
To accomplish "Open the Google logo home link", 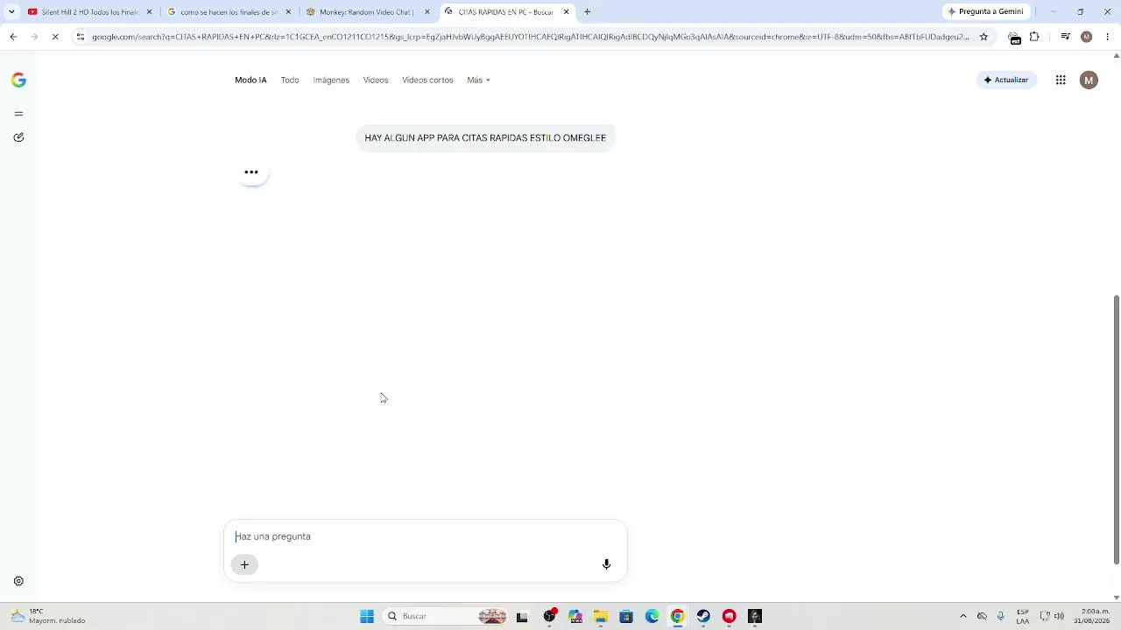I will pyautogui.click(x=18, y=80).
